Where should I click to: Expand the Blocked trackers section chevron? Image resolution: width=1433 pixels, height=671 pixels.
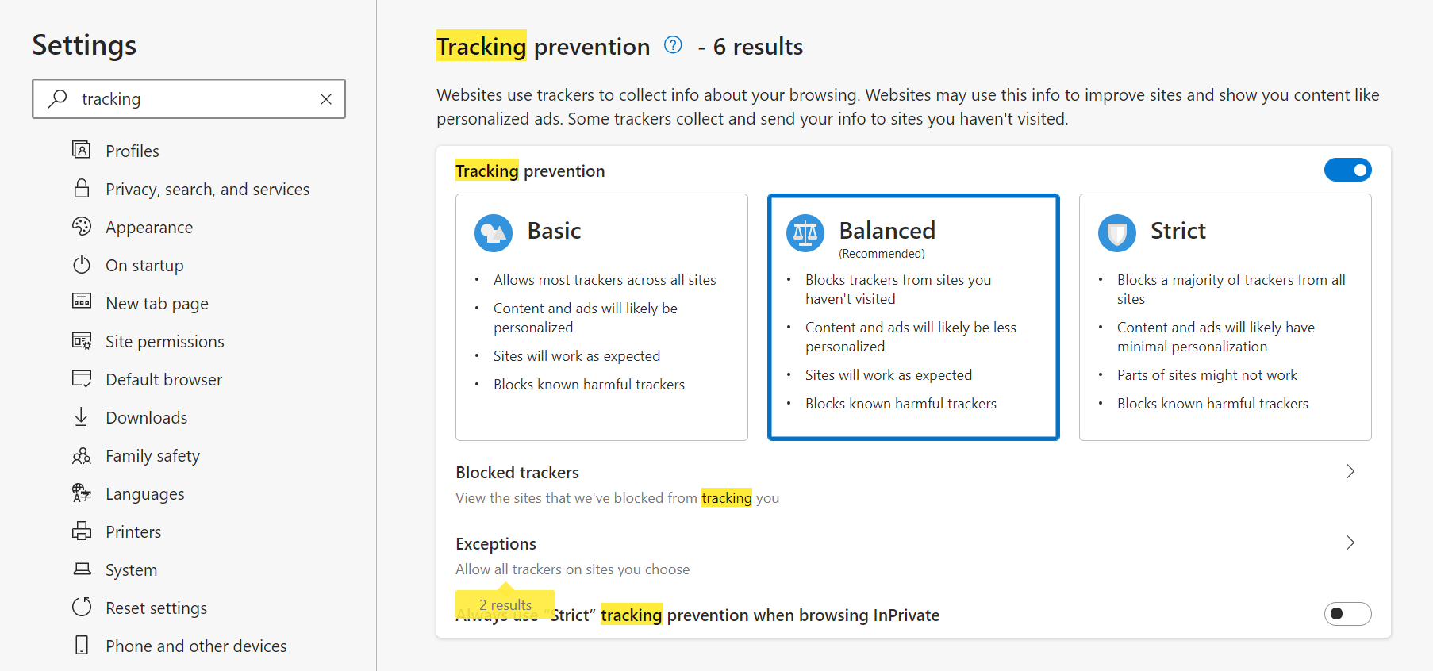[x=1350, y=472]
